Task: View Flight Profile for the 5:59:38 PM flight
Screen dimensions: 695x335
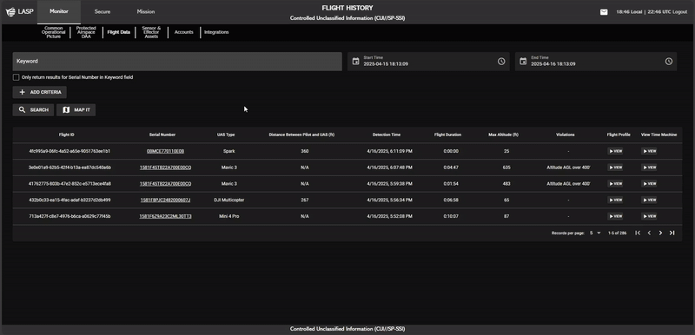Action: point(615,184)
